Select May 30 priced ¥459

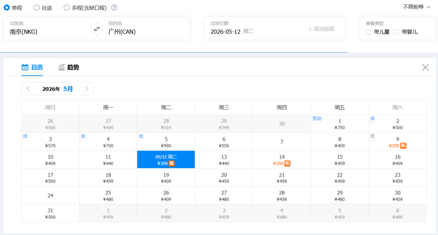coord(397,195)
